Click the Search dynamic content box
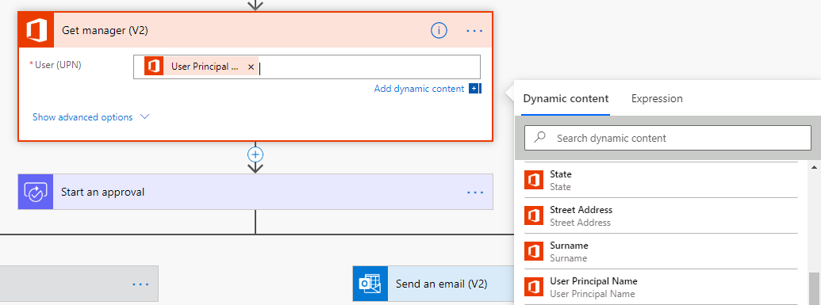The width and height of the screenshot is (821, 305). [x=668, y=138]
